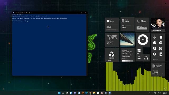Open the lightning bolt icon in Programs tile
This screenshot has height=95, width=169.
click(154, 54)
